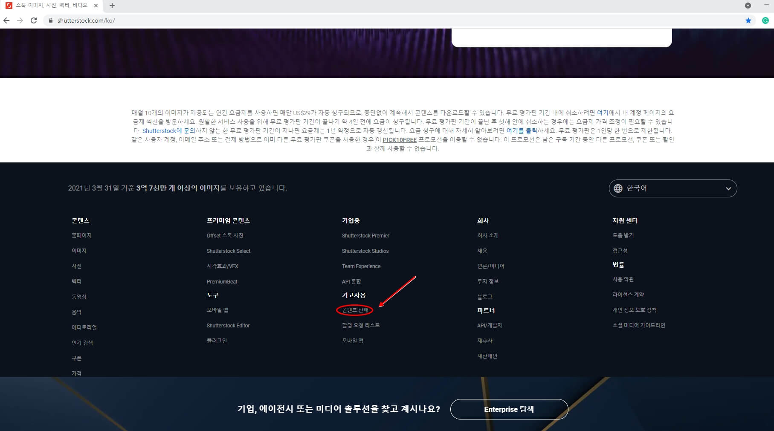Open 가격 footer link
The width and height of the screenshot is (774, 431).
click(76, 373)
